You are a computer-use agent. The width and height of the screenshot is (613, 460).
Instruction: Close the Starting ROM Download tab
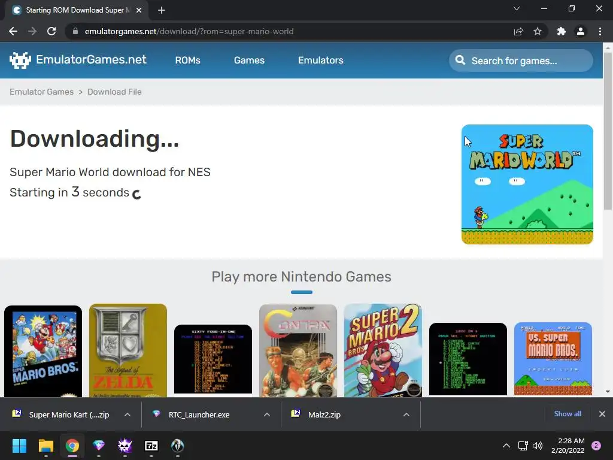pyautogui.click(x=139, y=10)
